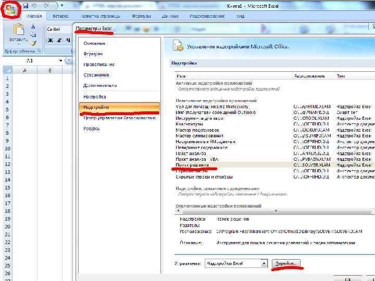Select Основные category in Excel options

pos(119,43)
